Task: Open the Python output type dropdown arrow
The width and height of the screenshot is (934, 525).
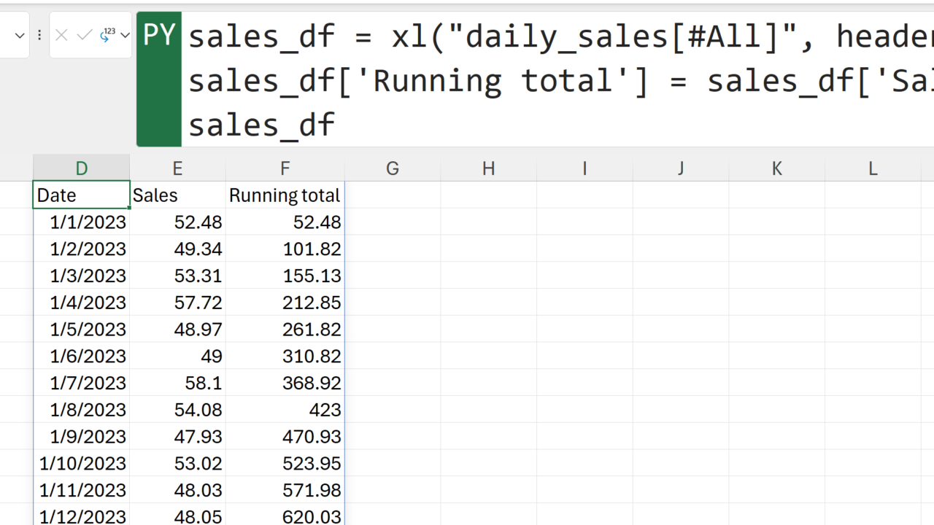Action: [126, 35]
